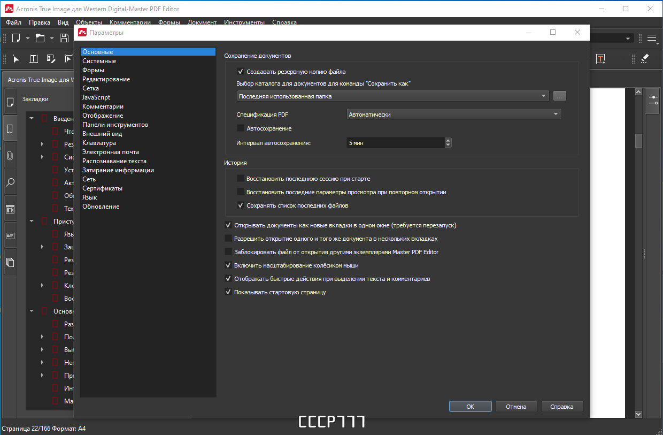Click the browse folder ellipsis button
This screenshot has width=663, height=435.
pyautogui.click(x=559, y=96)
